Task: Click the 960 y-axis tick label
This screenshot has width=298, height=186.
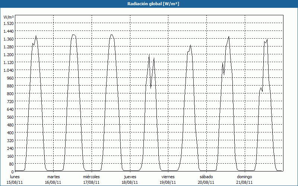Action: [9, 78]
